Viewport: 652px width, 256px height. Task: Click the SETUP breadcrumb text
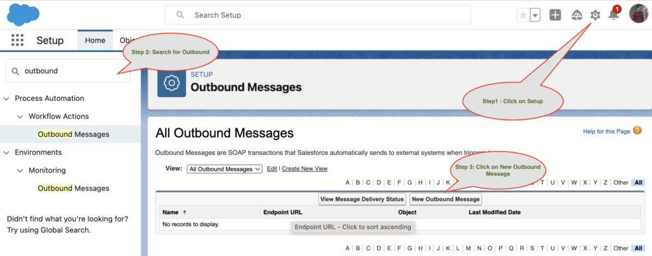point(202,75)
